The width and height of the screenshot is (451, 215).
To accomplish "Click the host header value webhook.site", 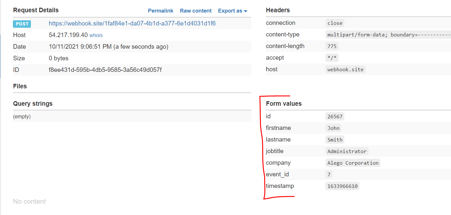I will pyautogui.click(x=345, y=69).
